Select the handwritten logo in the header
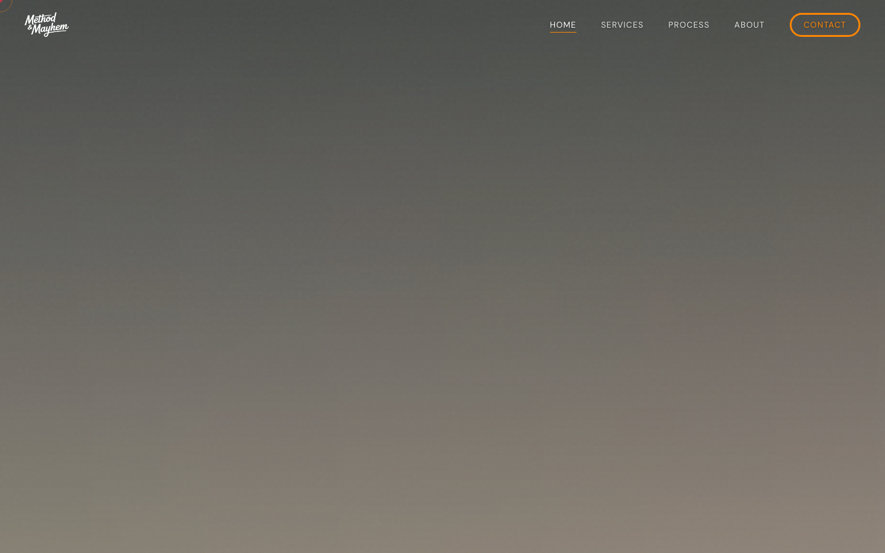 click(x=47, y=25)
